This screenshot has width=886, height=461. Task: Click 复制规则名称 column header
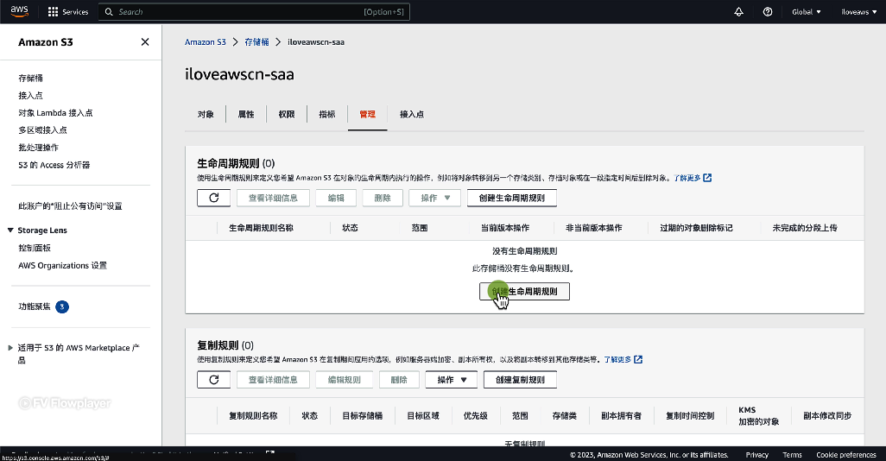253,416
